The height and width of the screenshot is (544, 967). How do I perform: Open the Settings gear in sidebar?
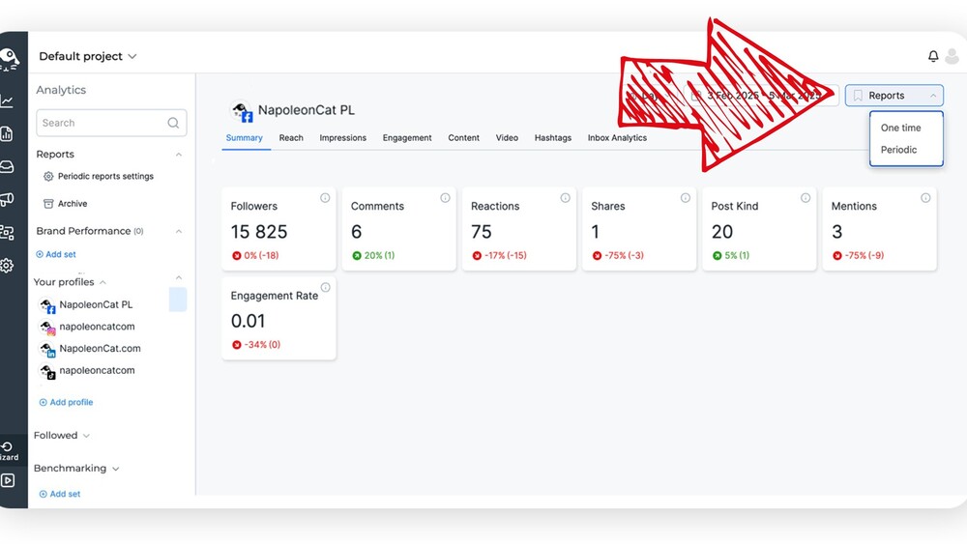coord(6,266)
